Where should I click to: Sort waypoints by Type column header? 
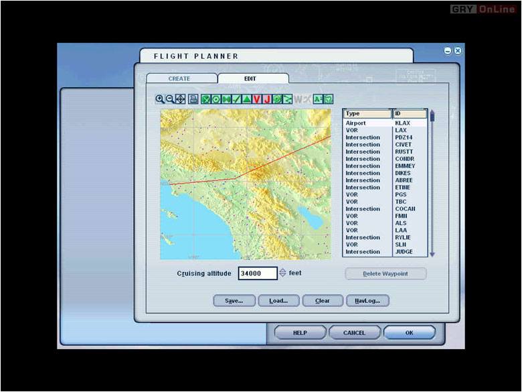point(367,114)
